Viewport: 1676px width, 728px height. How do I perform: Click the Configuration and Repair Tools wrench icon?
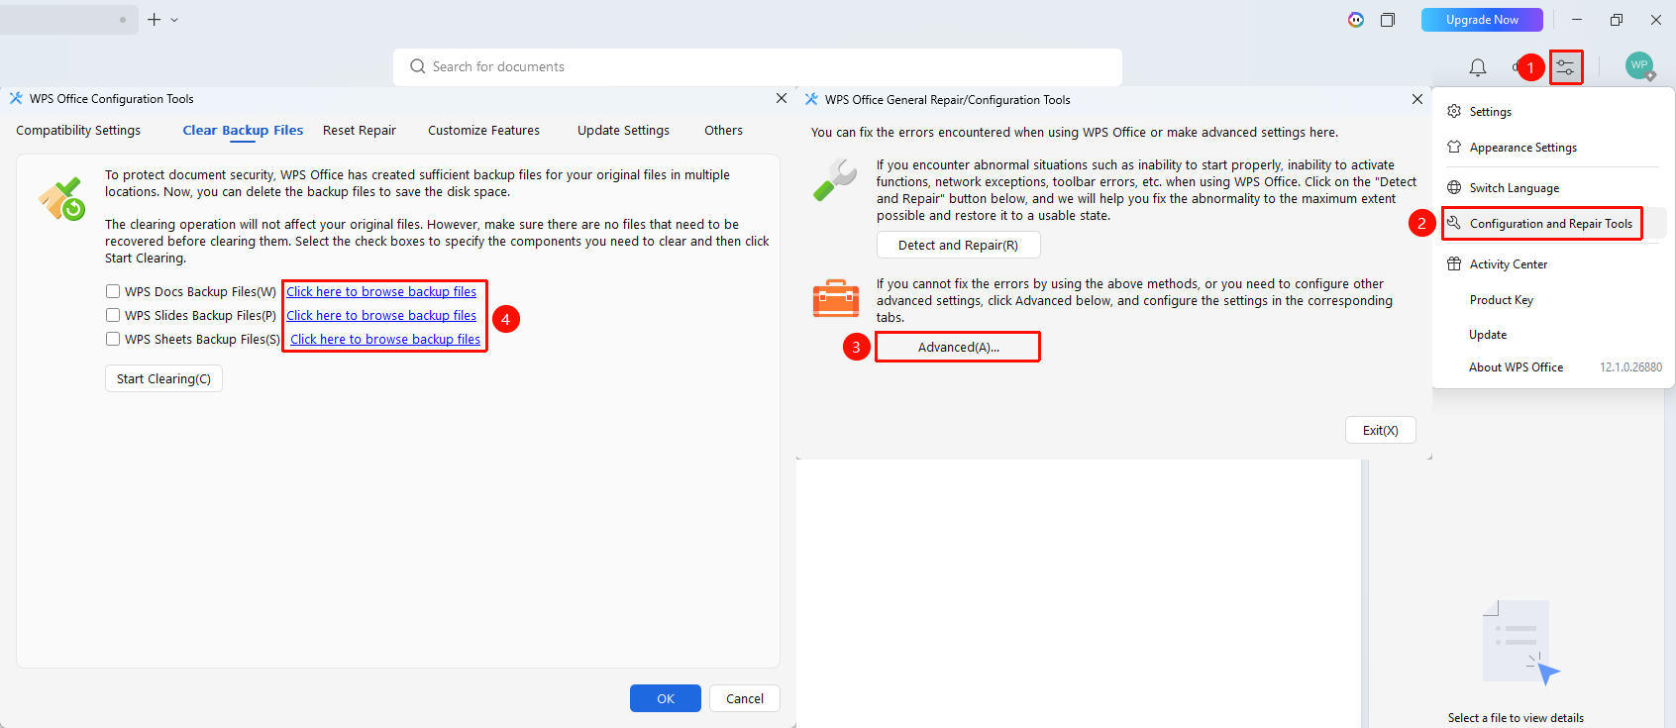tap(1454, 223)
